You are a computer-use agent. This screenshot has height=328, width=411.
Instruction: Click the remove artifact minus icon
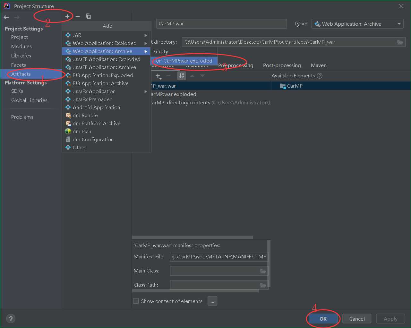tap(78, 16)
